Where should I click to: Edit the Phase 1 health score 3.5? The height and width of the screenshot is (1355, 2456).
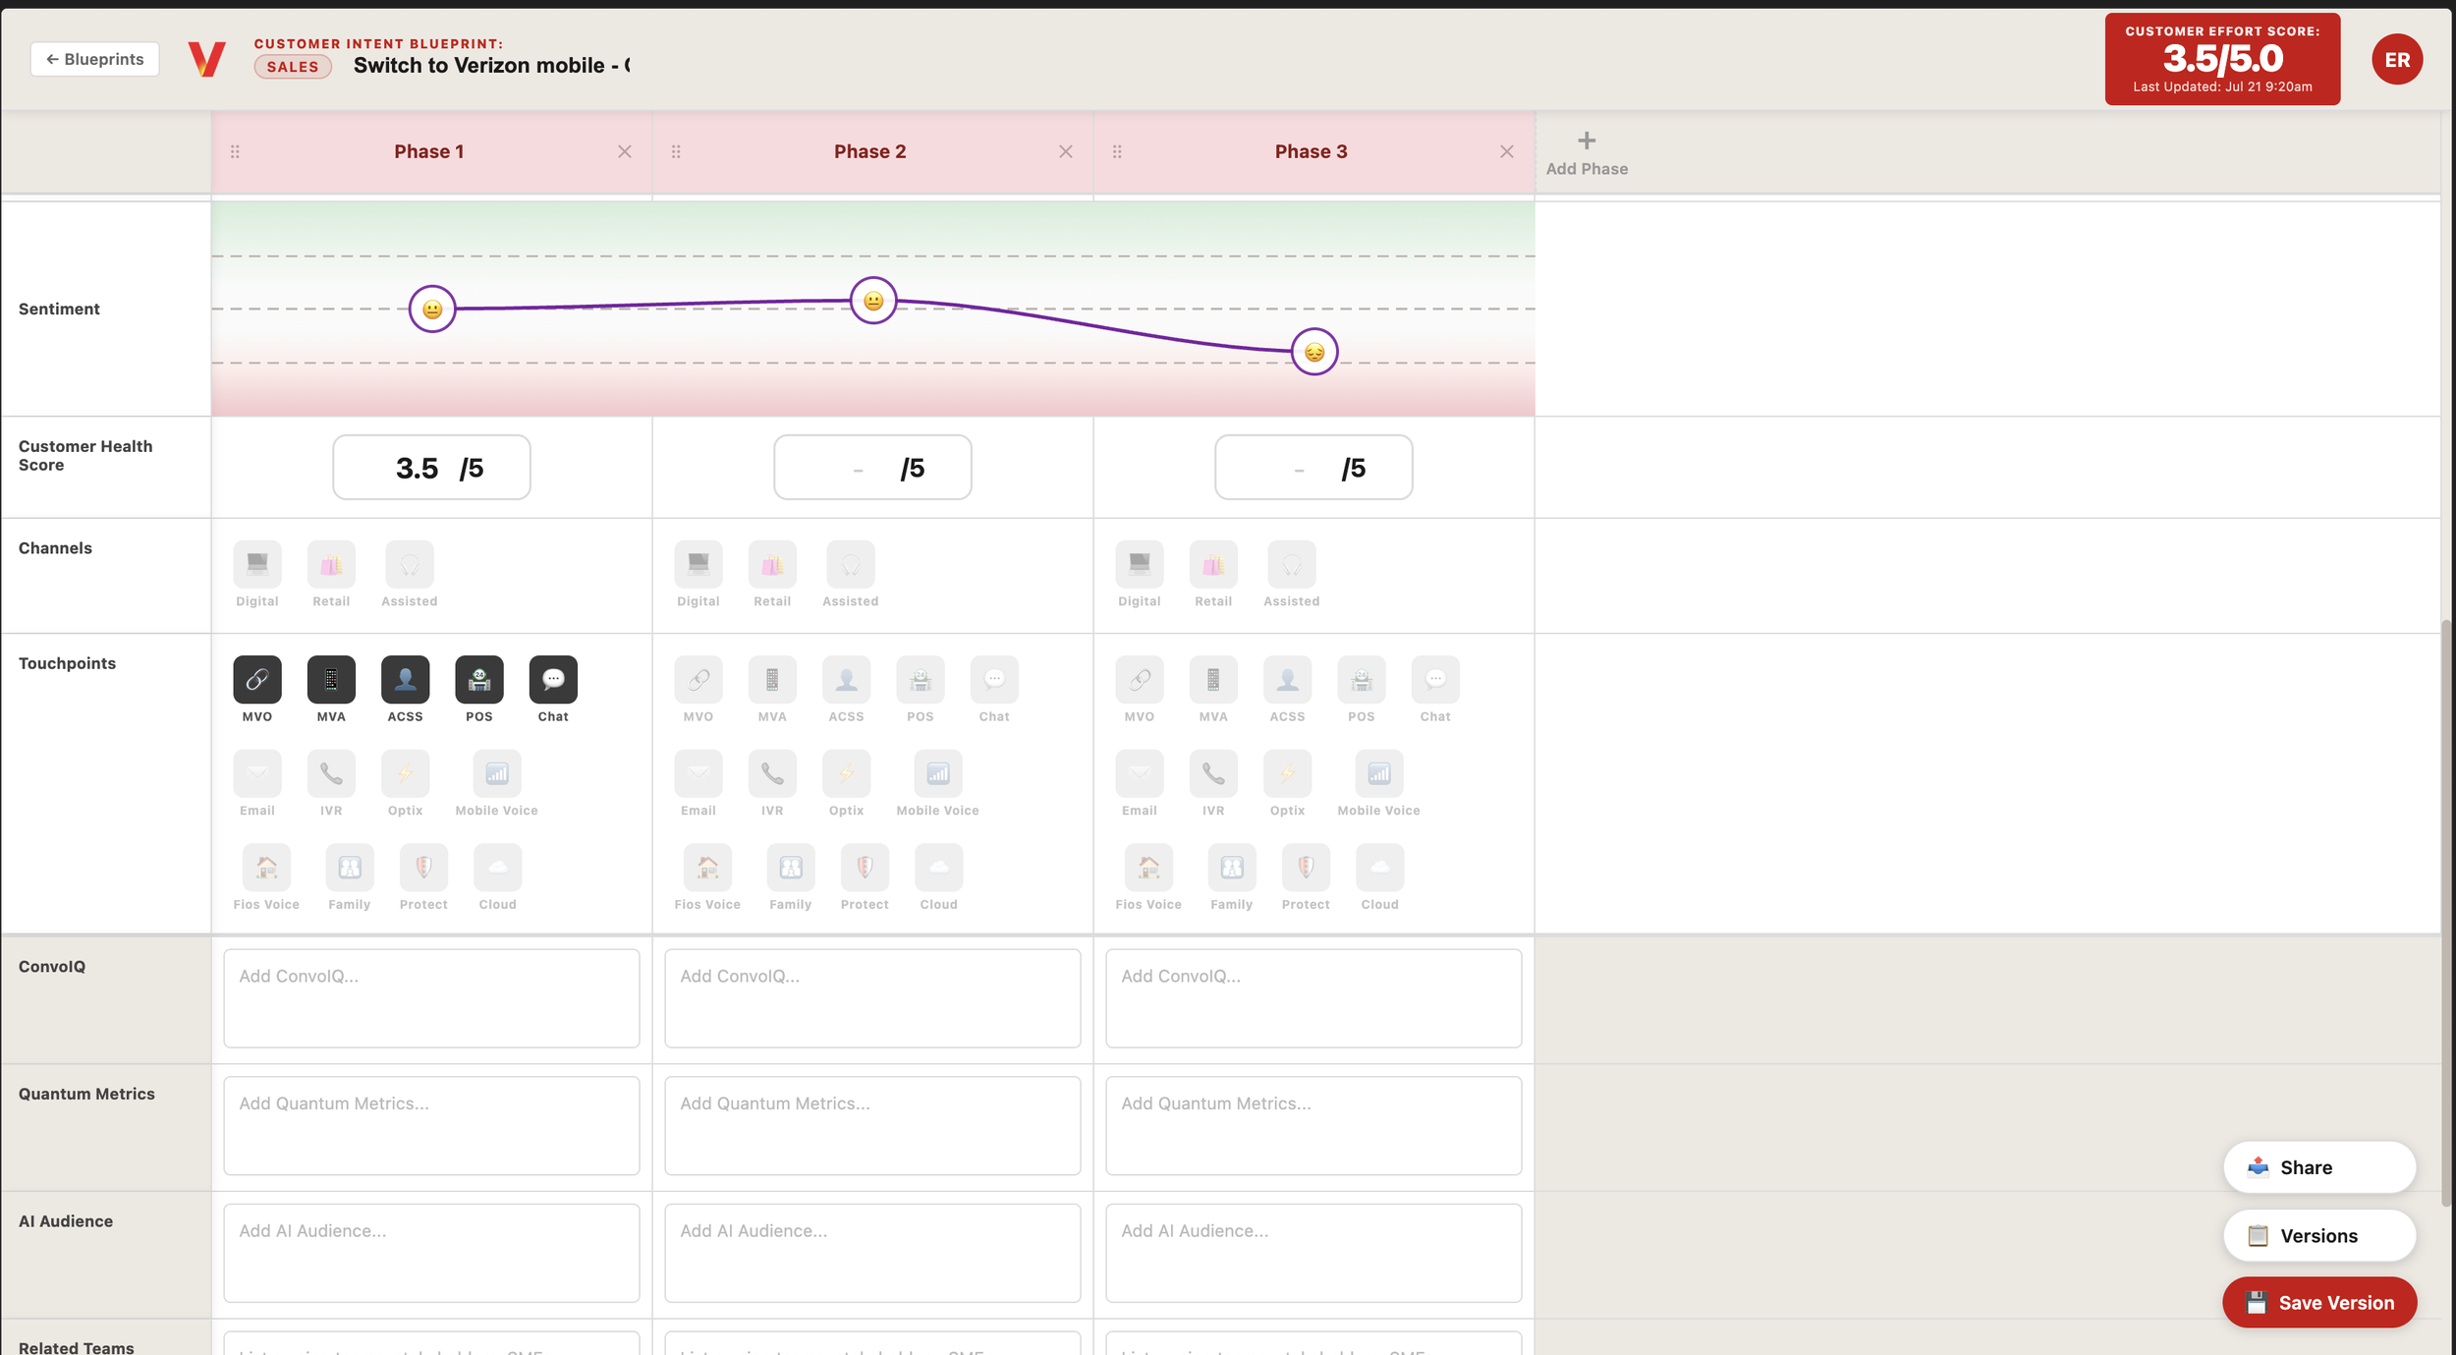coord(431,468)
